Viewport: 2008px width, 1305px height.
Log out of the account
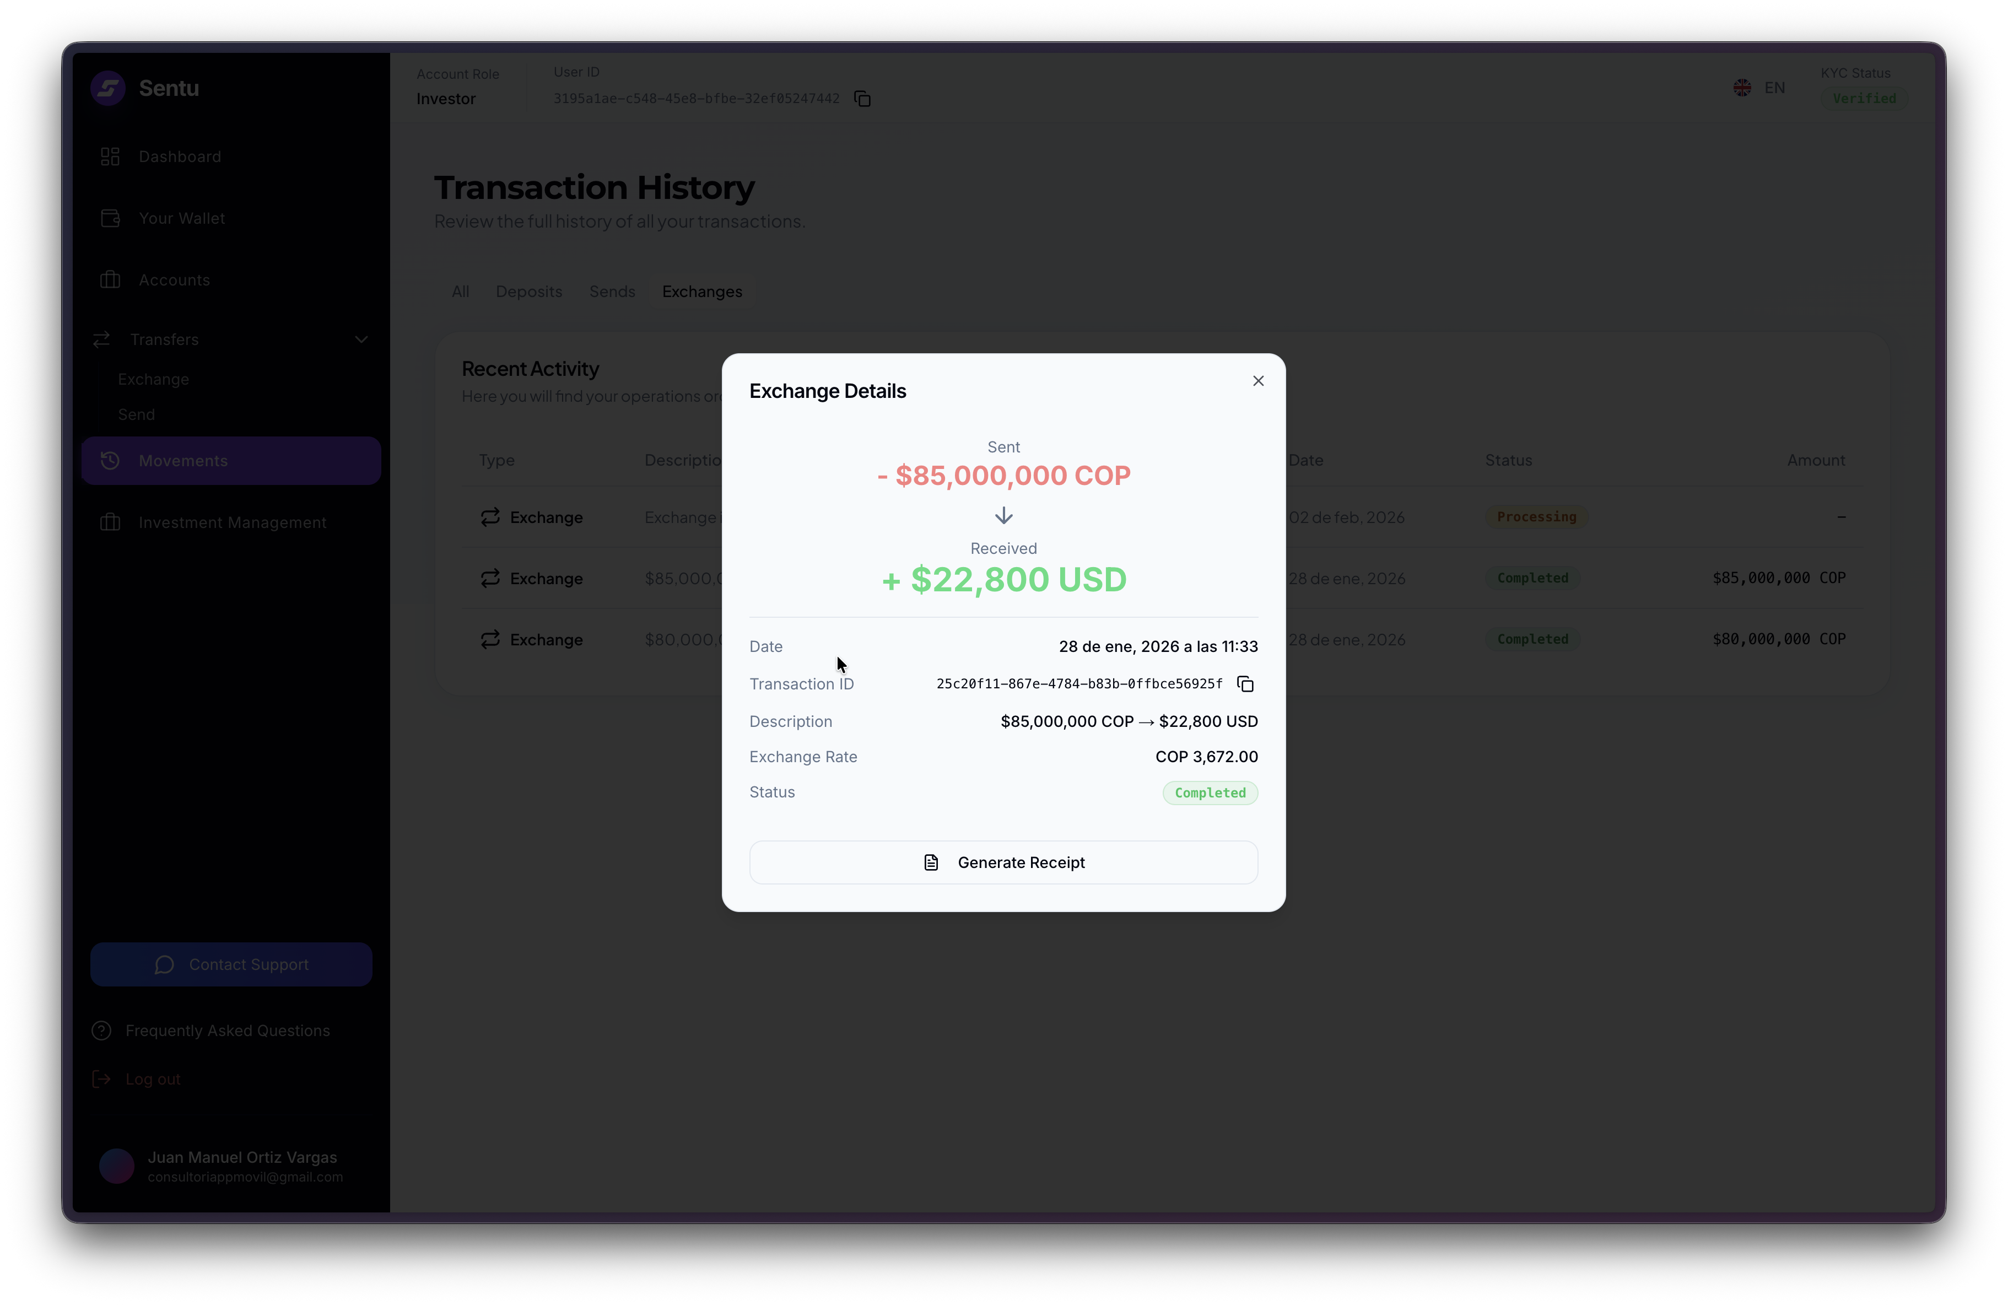153,1079
